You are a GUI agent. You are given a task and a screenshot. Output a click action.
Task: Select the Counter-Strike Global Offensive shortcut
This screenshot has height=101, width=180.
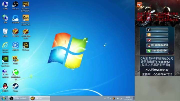(26, 20)
